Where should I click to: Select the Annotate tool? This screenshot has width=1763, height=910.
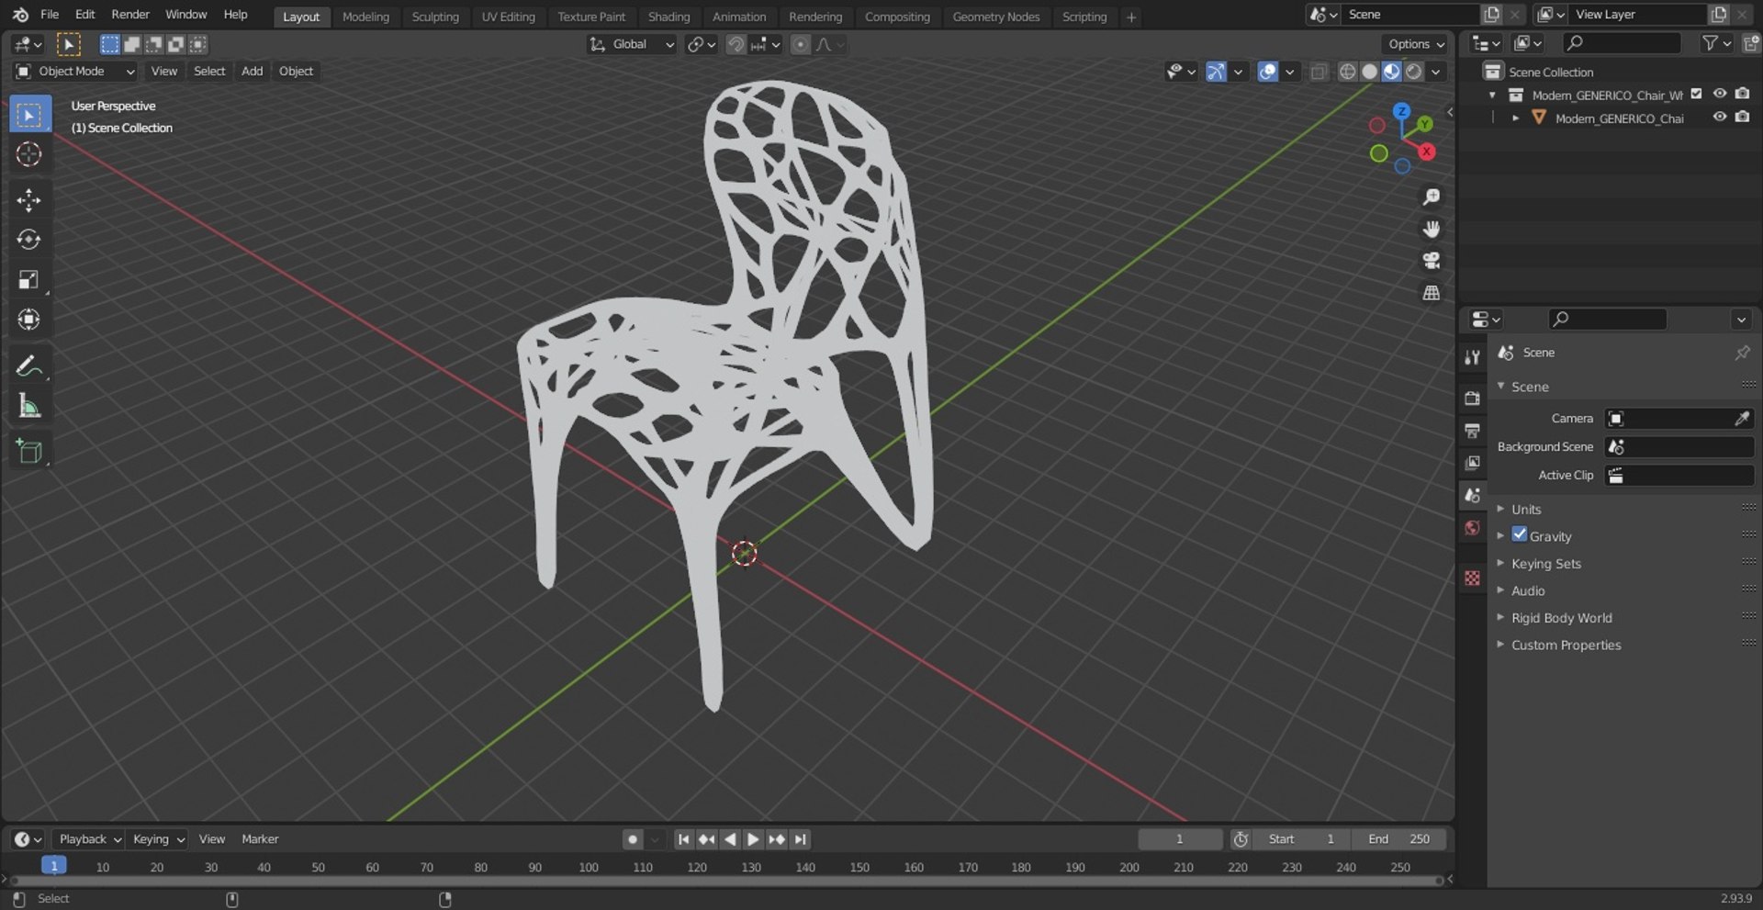tap(28, 365)
